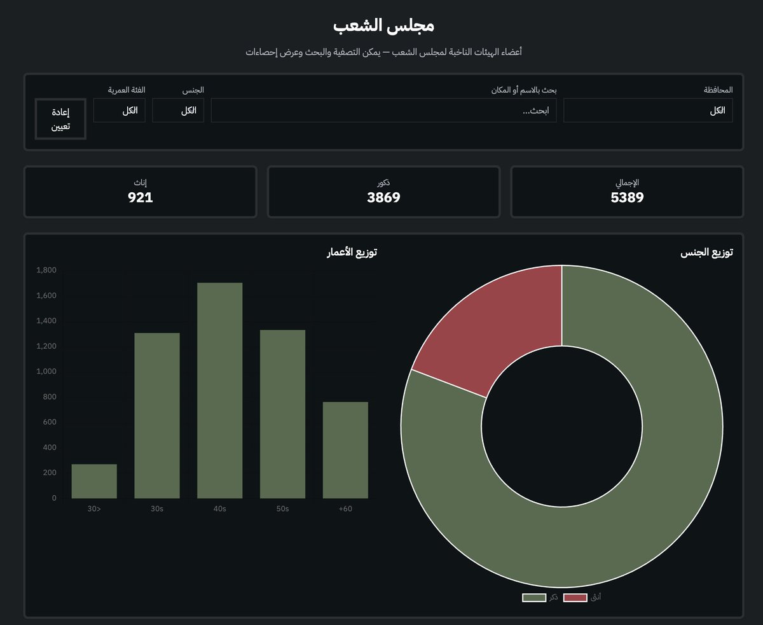Open the الجنس gender filter dropdown
Viewport: 763px width, 625px height.
(178, 109)
